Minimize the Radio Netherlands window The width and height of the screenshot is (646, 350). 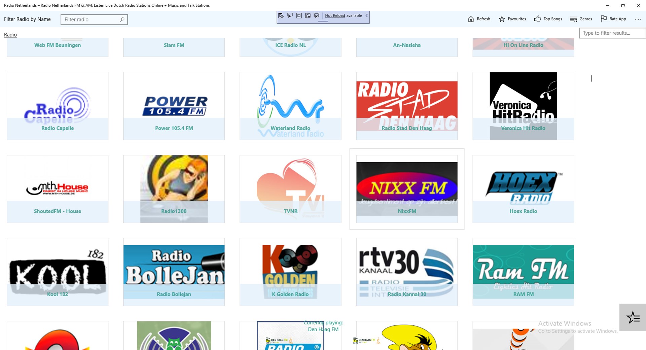click(x=608, y=5)
